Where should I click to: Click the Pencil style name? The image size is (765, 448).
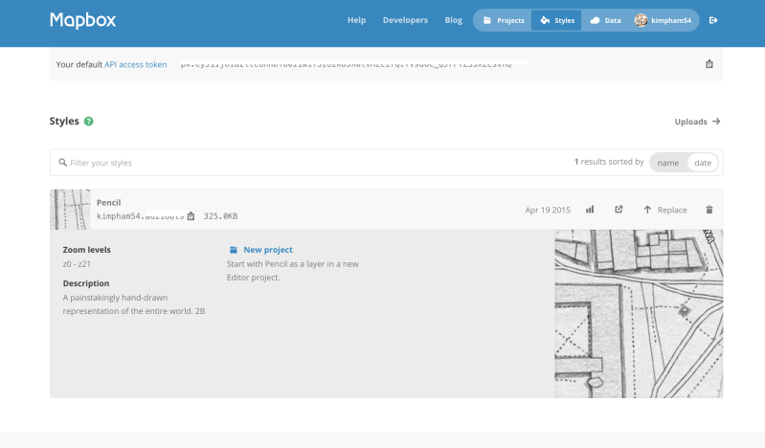click(x=109, y=203)
